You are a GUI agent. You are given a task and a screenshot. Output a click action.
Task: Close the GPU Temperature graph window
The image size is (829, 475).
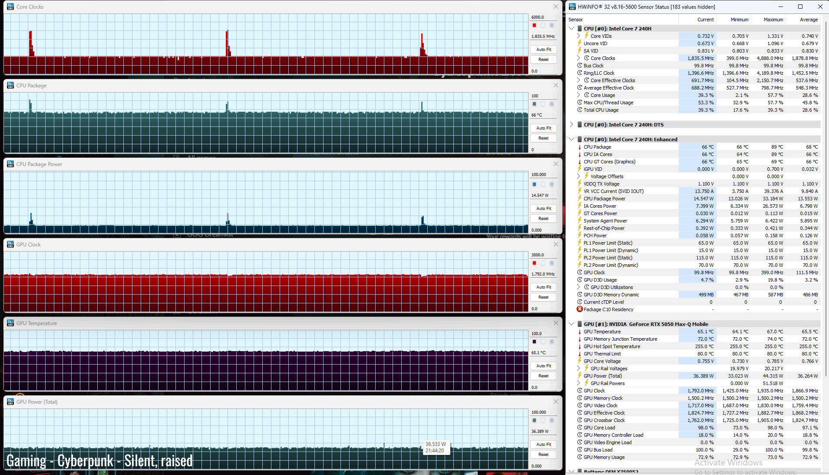(555, 323)
